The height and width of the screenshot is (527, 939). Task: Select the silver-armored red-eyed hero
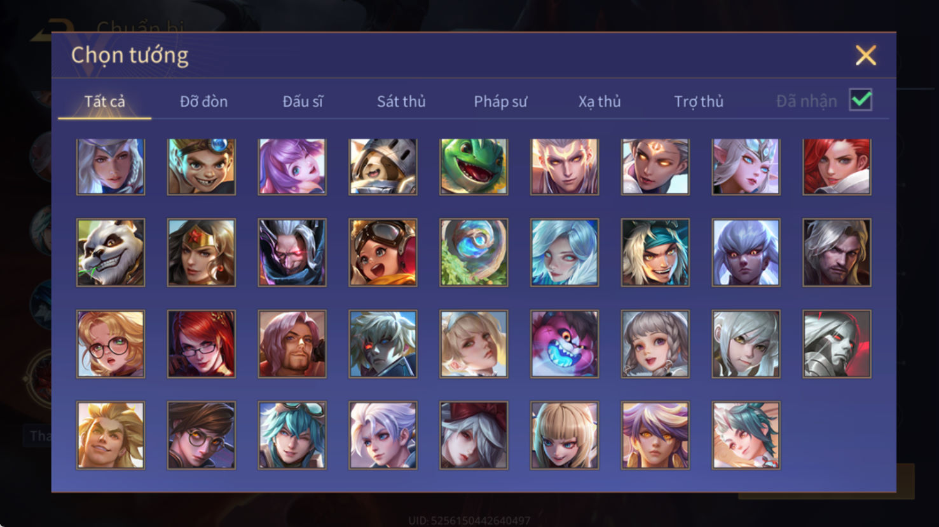(x=837, y=344)
